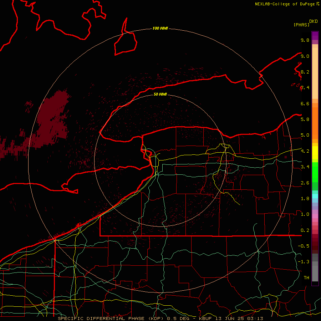Click the yellow segment of color bar

(315, 152)
